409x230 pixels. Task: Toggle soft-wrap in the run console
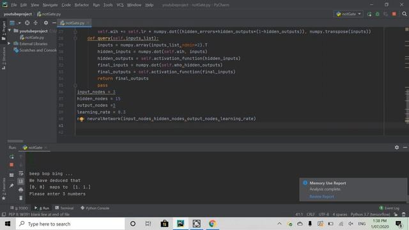[x=21, y=173]
